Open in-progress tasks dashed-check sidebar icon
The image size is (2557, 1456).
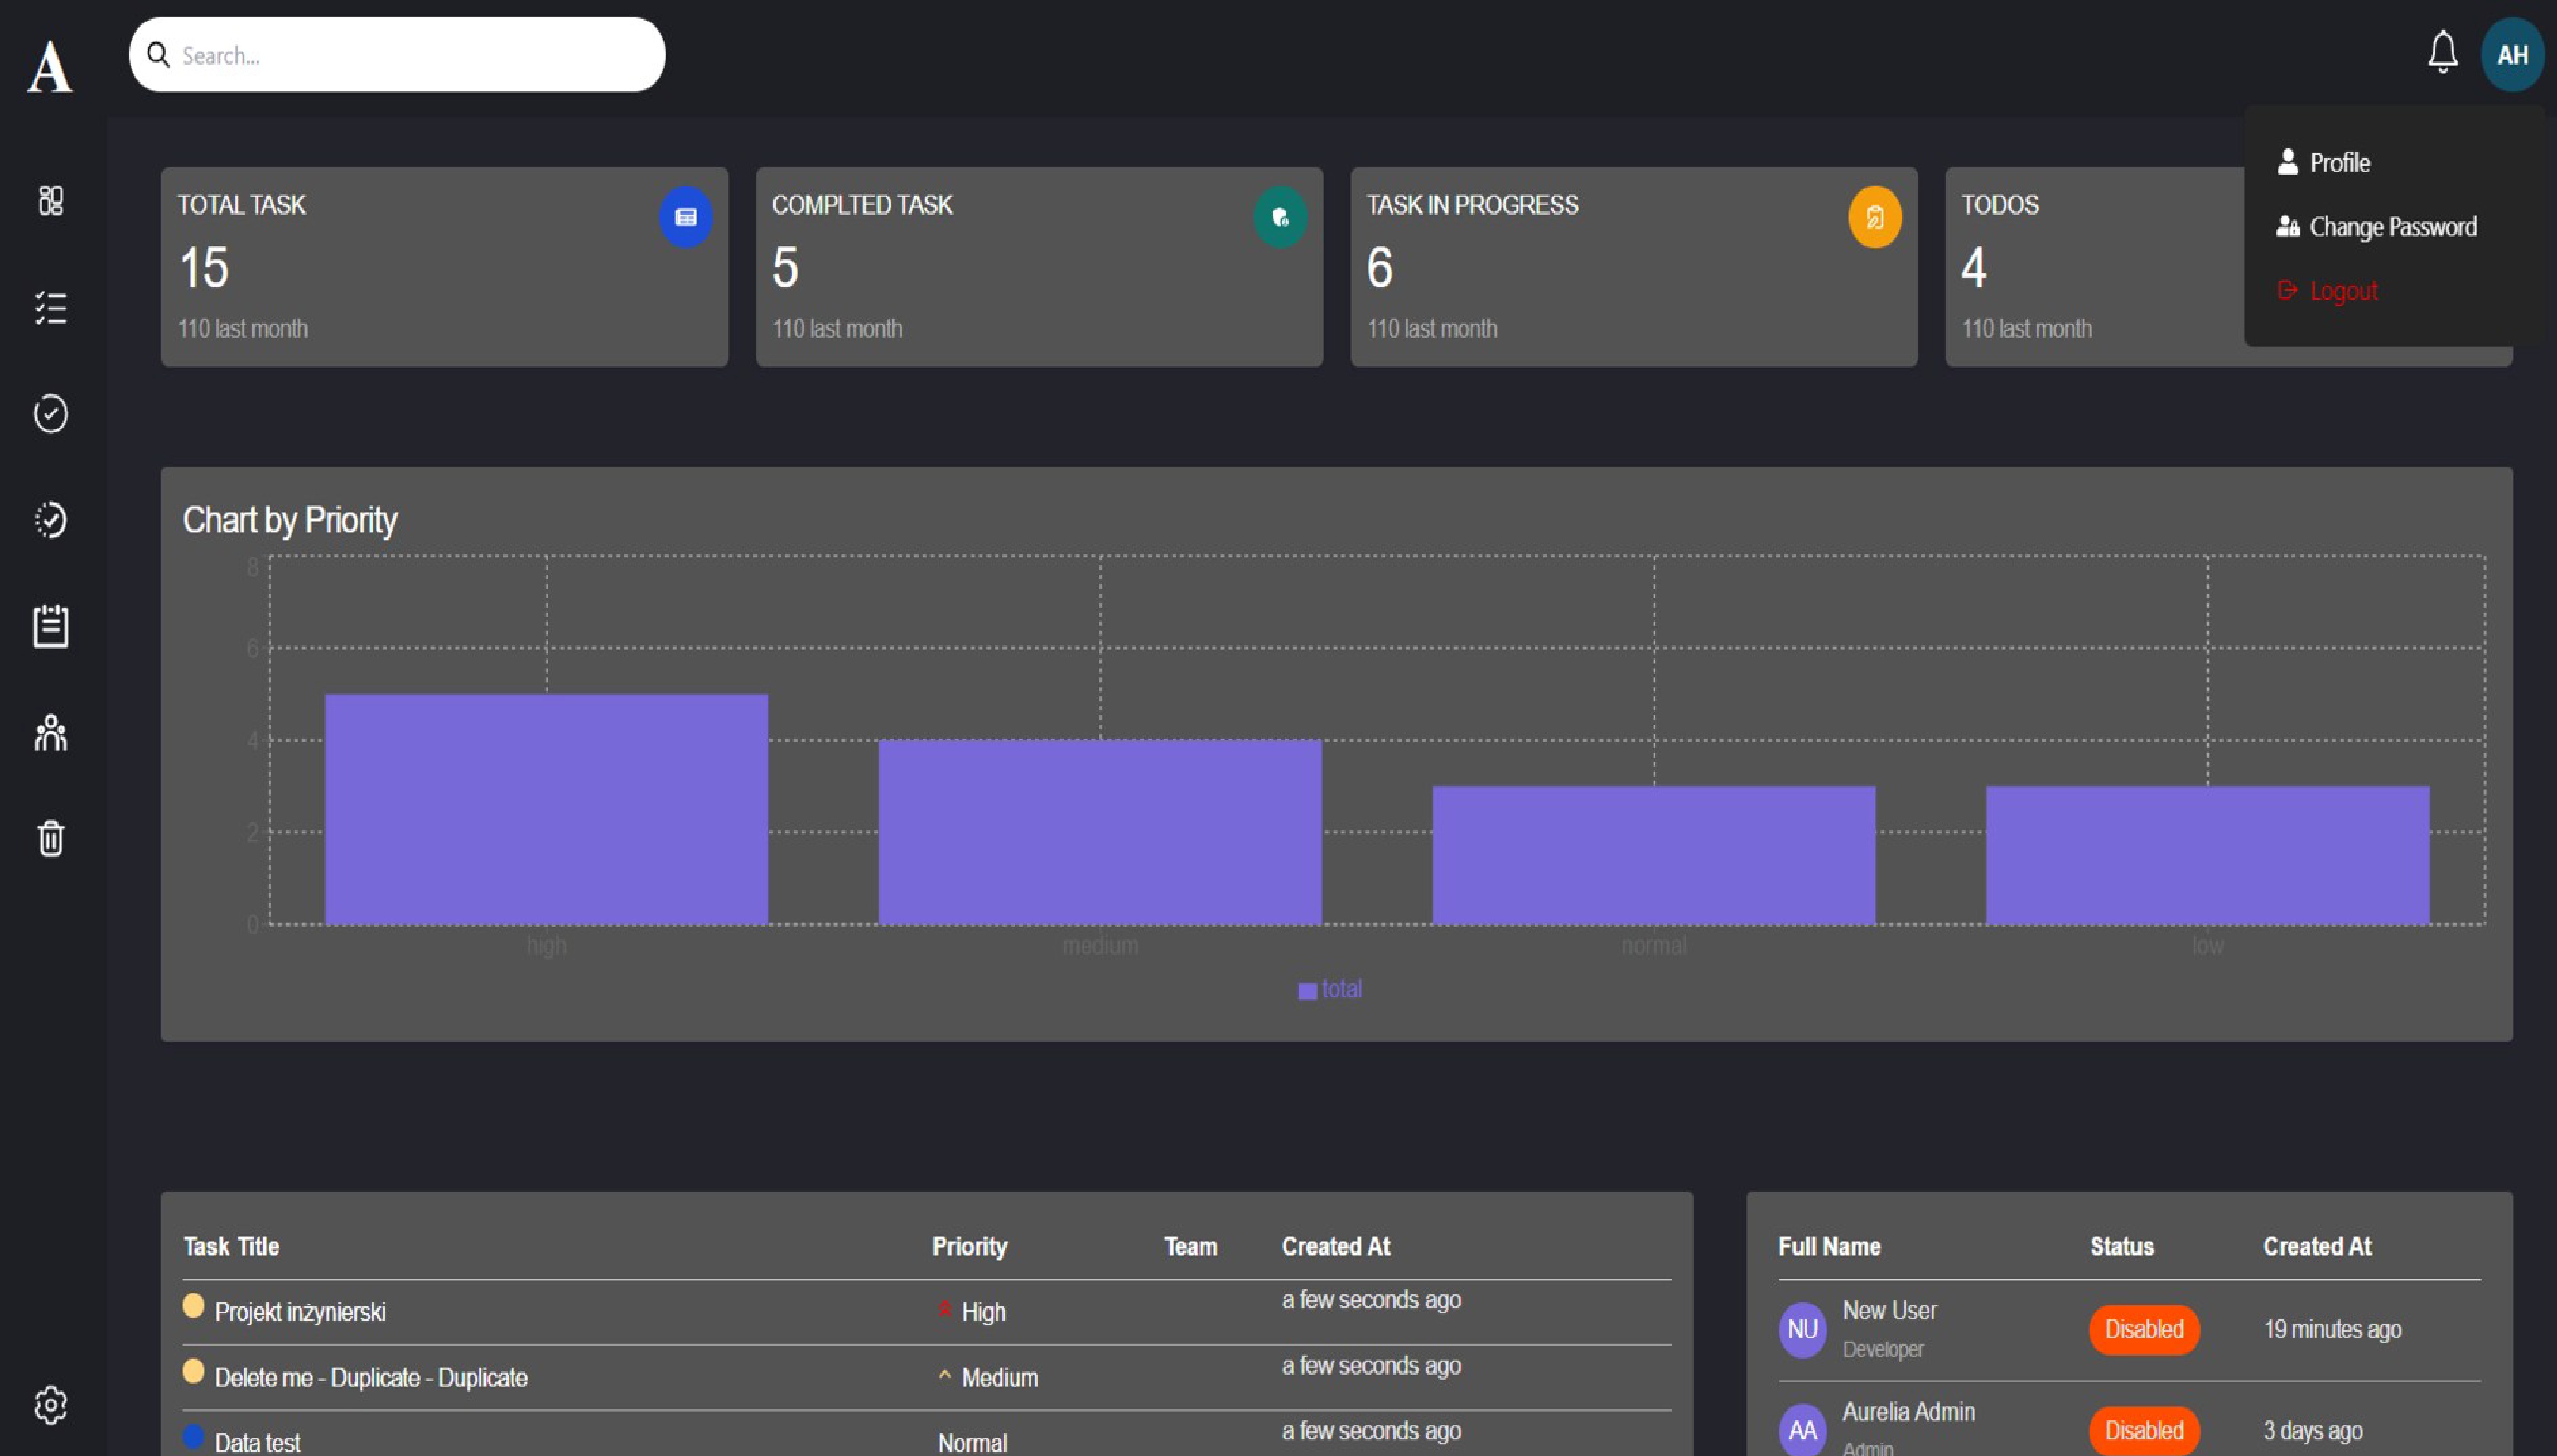[x=51, y=520]
